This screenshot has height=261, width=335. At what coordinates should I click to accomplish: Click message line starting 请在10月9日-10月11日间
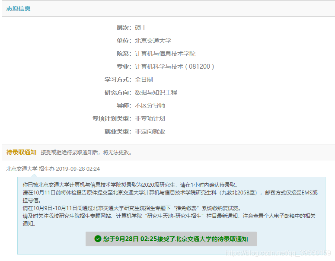132,208
